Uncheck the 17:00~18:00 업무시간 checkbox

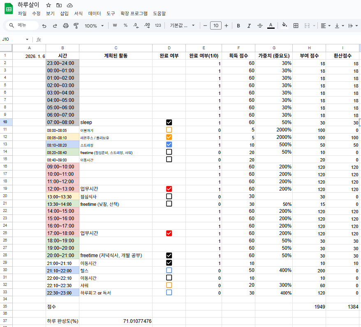click(169, 233)
